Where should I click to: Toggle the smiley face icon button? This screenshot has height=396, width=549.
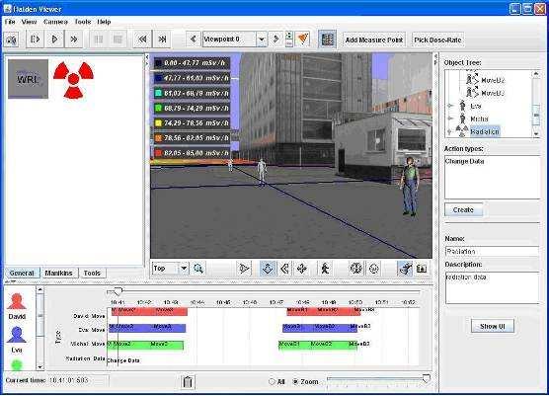point(374,269)
